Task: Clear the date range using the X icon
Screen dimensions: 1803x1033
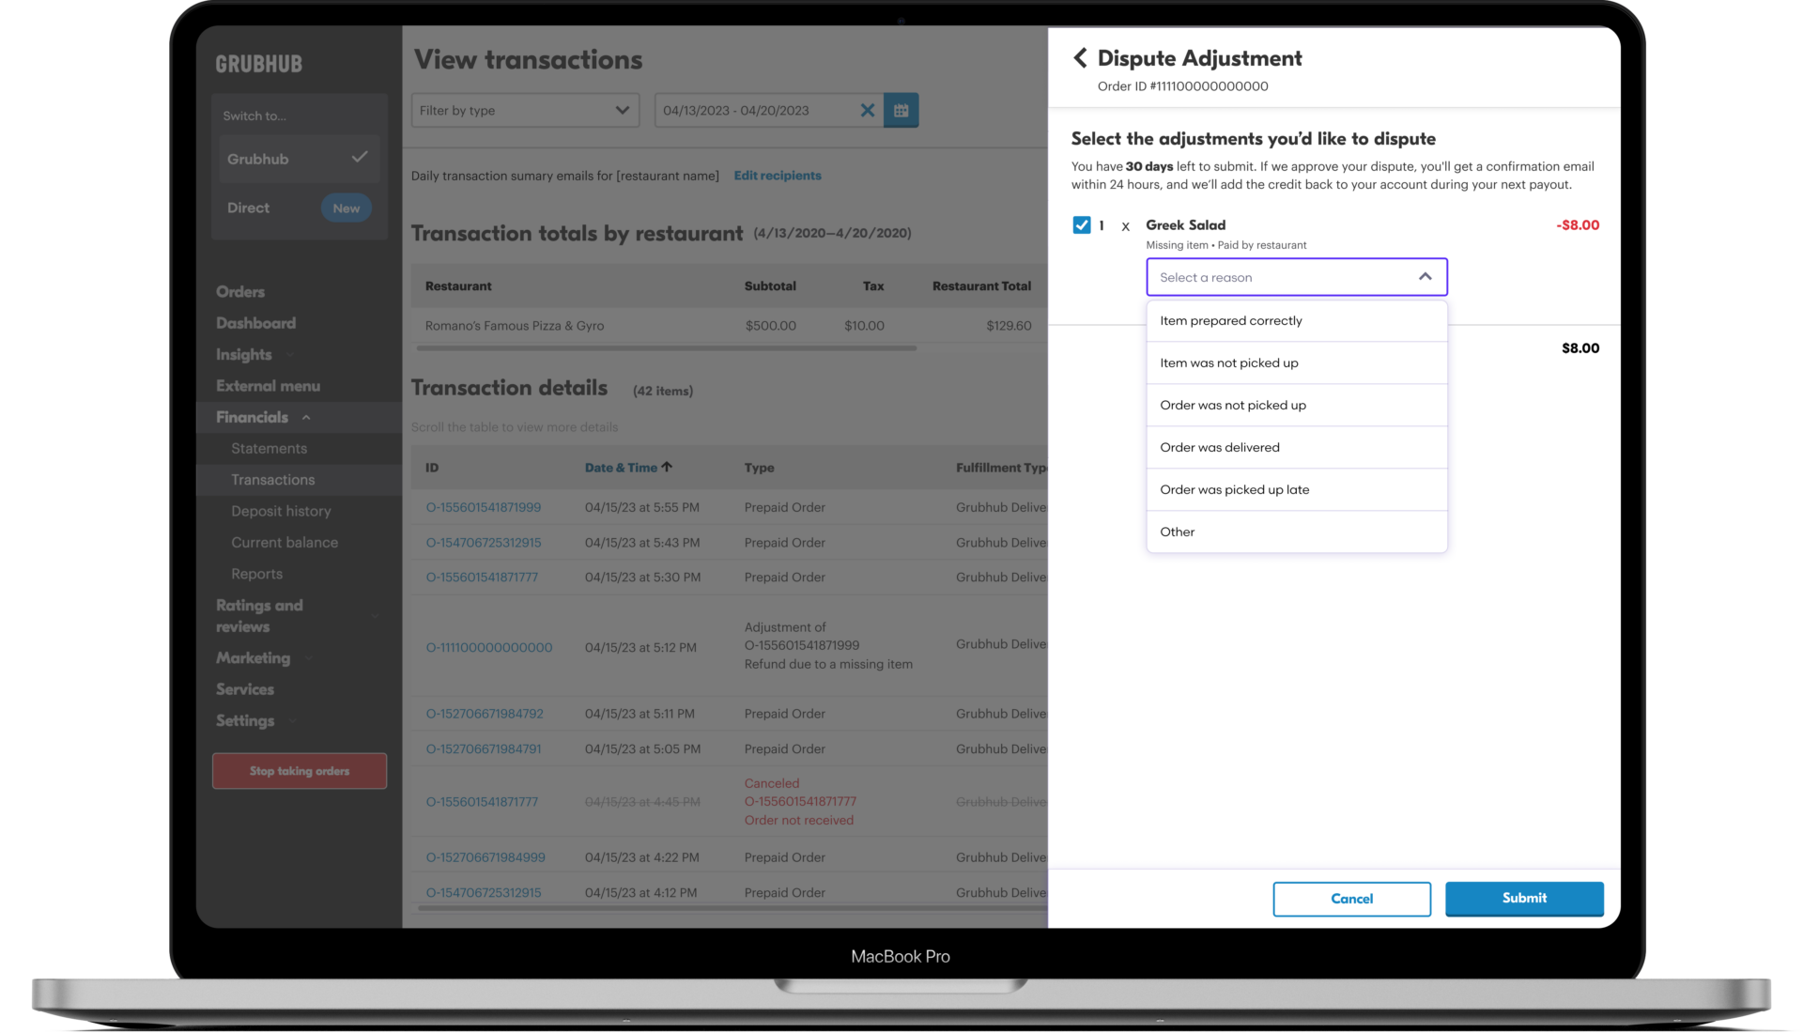Action: pos(867,110)
